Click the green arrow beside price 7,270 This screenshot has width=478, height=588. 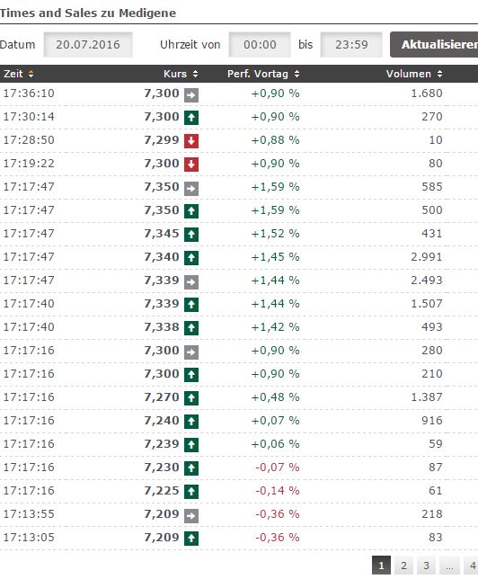[x=191, y=398]
